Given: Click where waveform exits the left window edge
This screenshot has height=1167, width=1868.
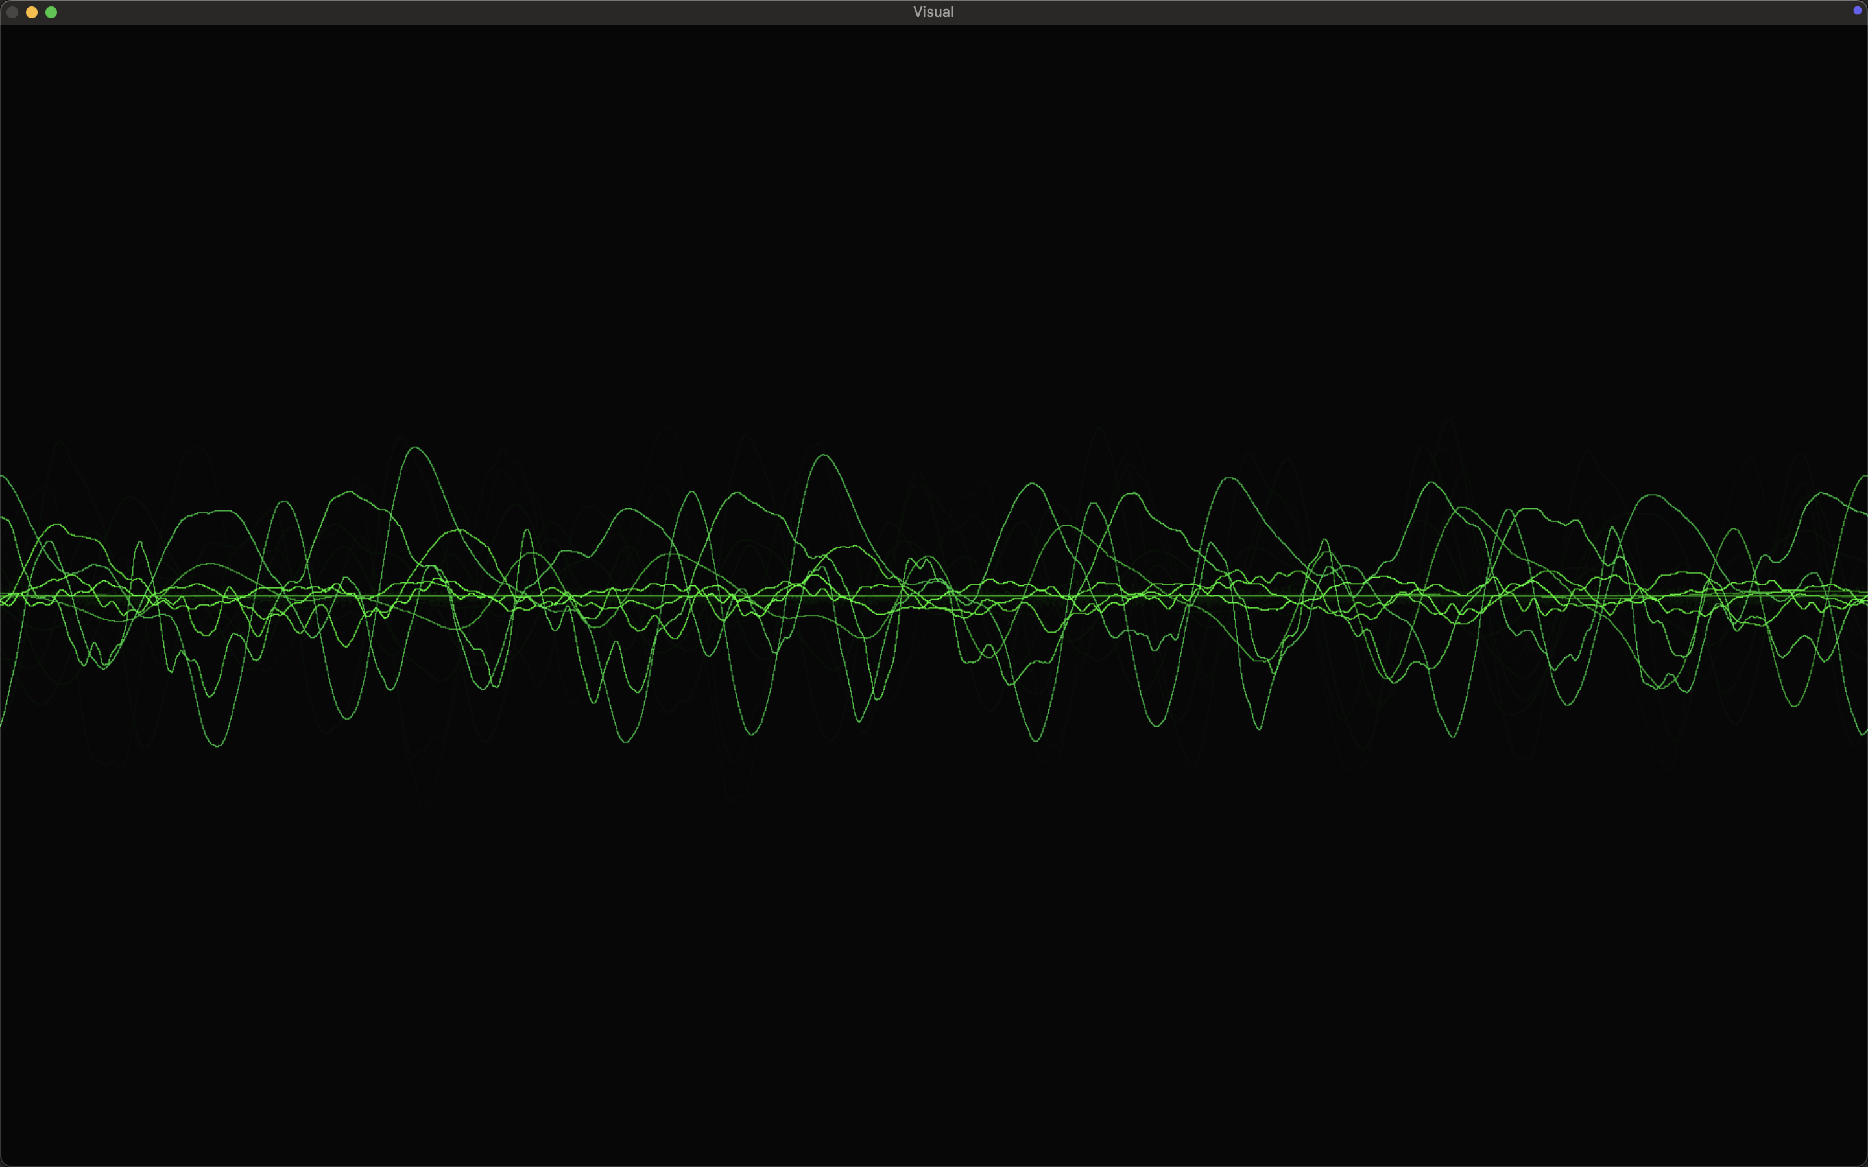Looking at the screenshot, I should click(3, 477).
